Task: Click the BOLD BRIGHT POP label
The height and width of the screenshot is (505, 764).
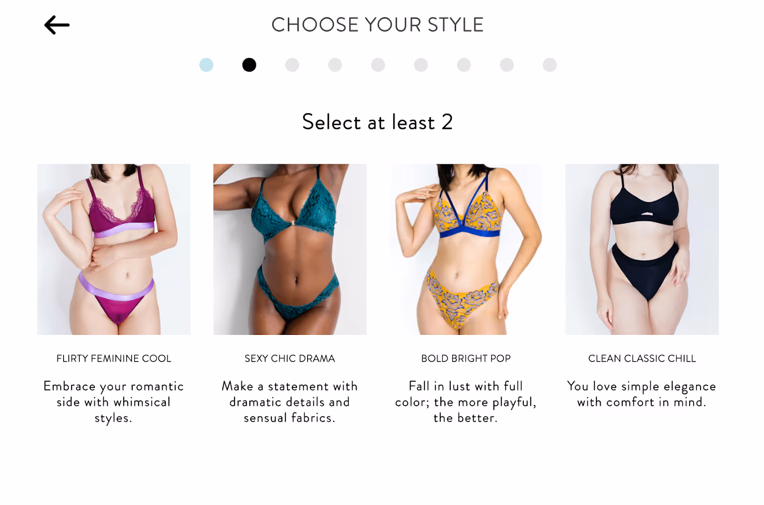Action: click(x=466, y=358)
